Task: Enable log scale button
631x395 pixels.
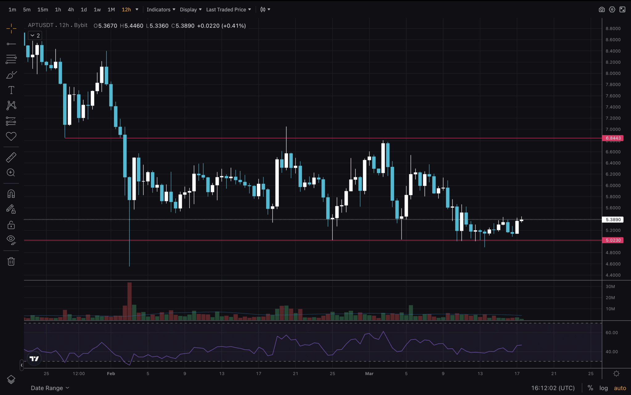Action: pyautogui.click(x=604, y=388)
